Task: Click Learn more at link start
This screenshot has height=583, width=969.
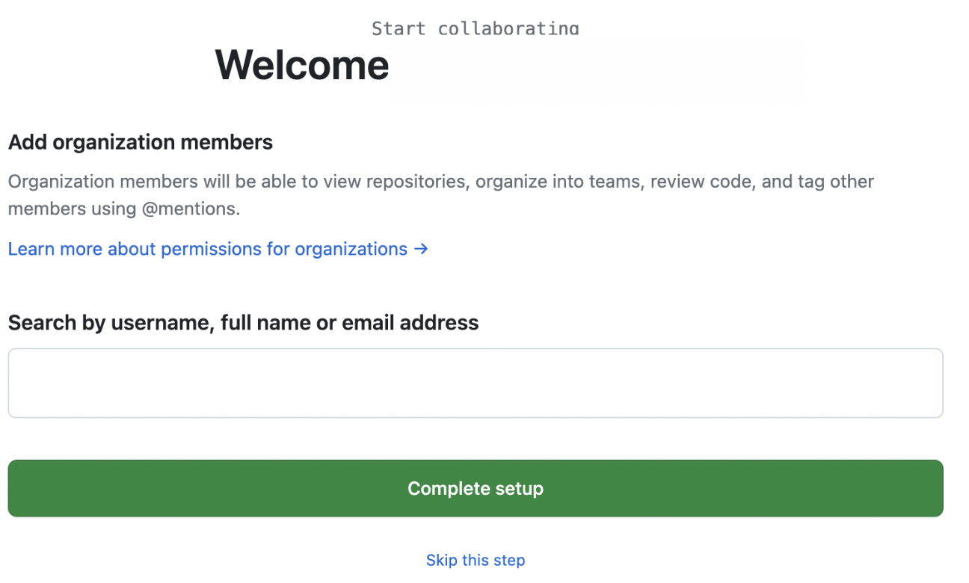Action: click(55, 249)
